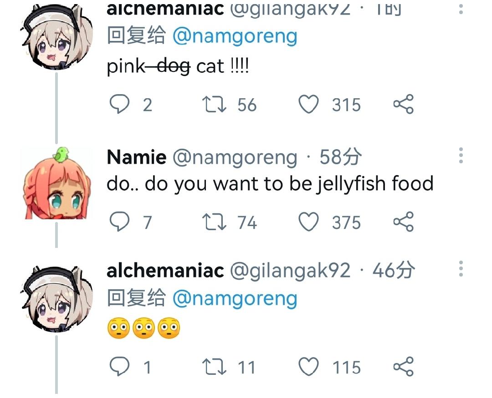Retweet the 'pink dog cat' tweet
The height and width of the screenshot is (398, 492).
214,104
